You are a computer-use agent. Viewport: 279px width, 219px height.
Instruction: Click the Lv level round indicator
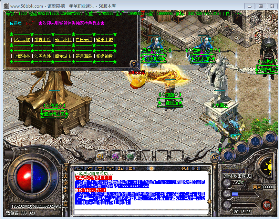pos(227,183)
